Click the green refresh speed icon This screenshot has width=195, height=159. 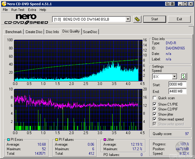[x=183, y=76]
